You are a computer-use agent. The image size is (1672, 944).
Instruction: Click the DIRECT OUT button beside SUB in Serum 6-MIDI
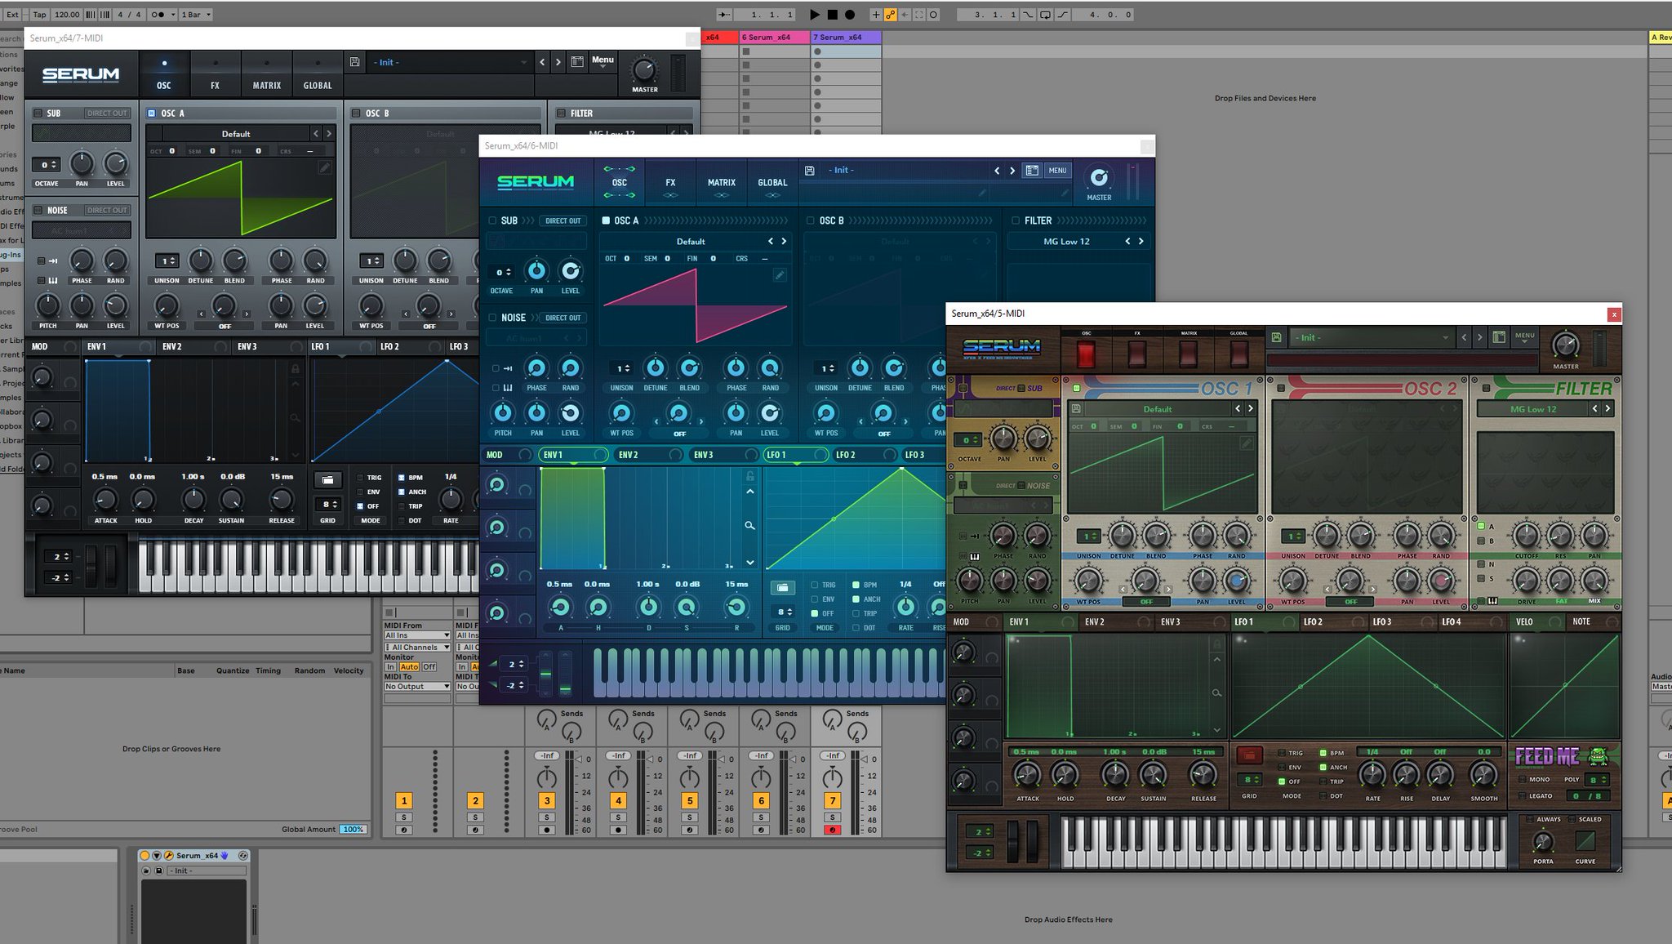pos(563,220)
